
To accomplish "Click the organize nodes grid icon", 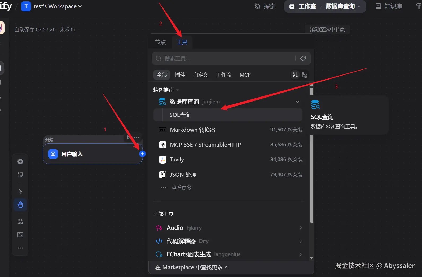I will point(20,221).
